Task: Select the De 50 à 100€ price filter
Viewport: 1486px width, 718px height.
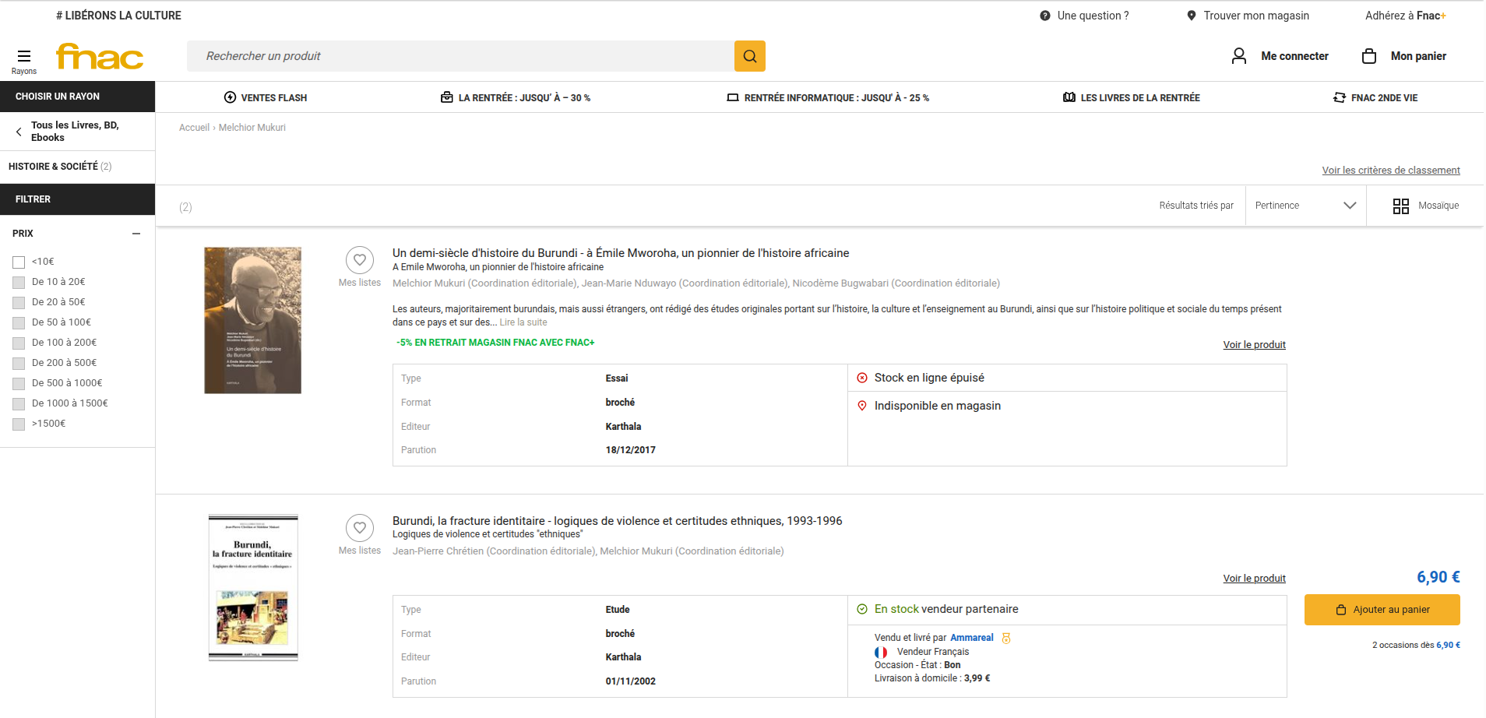Action: (x=19, y=323)
